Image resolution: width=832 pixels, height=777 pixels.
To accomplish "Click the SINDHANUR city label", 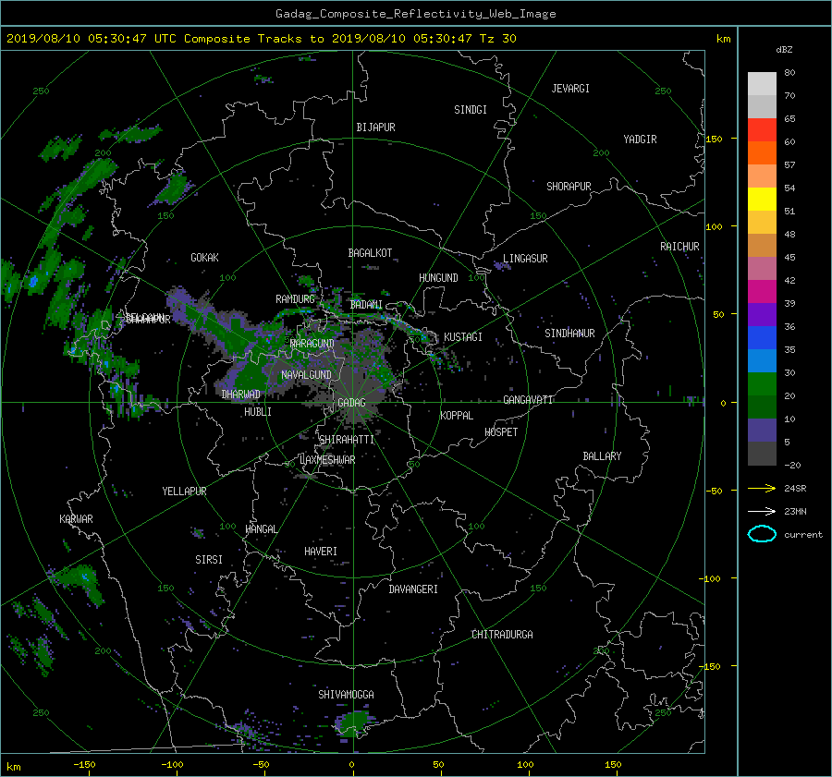I will [569, 334].
